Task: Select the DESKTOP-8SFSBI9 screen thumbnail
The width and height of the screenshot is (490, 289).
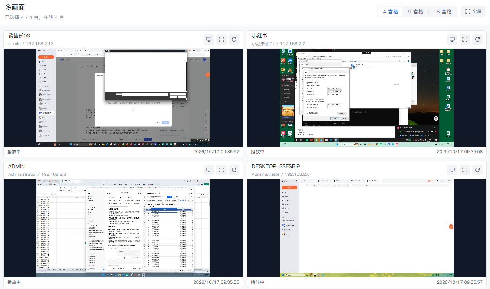Action: click(x=366, y=228)
